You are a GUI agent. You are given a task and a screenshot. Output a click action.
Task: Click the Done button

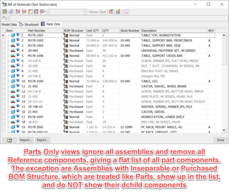pos(221,140)
